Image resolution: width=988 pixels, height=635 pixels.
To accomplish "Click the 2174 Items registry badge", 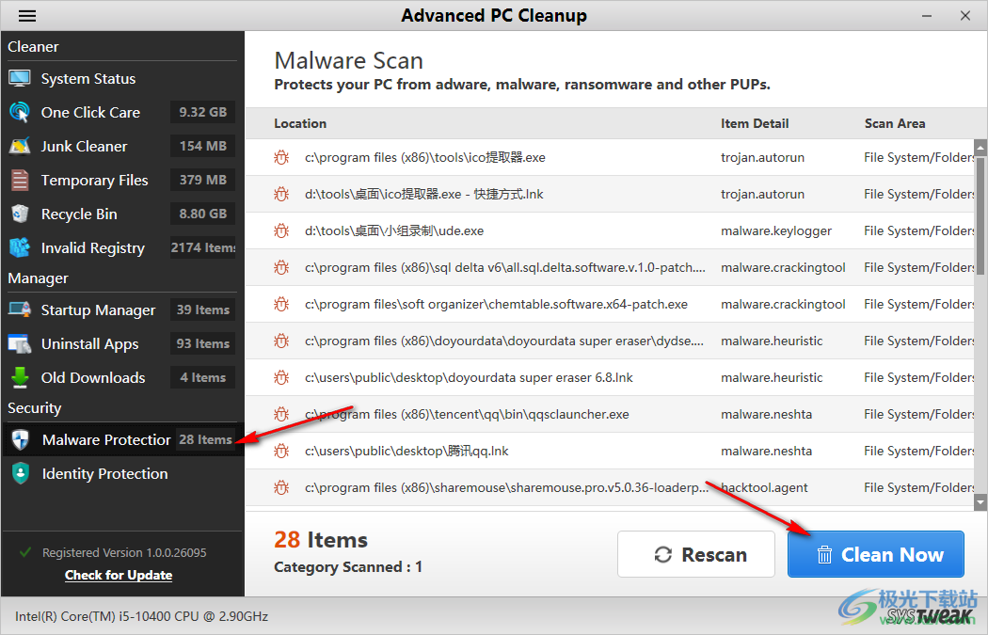I will tap(203, 247).
